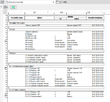Select 'Seznam výkresů DSP' in the Výkres column

(33, 25)
